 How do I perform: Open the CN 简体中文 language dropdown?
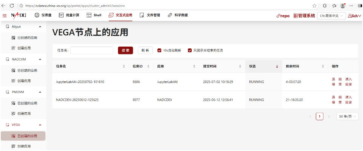coord(331,16)
